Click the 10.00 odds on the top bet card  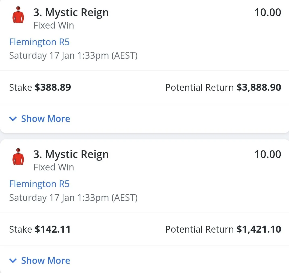267,13
